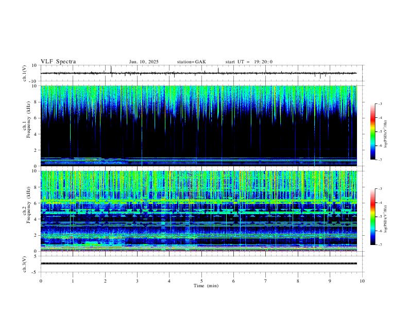408x315 pixels.
Task: Click time axis tick label "0"
Action: 41,281
